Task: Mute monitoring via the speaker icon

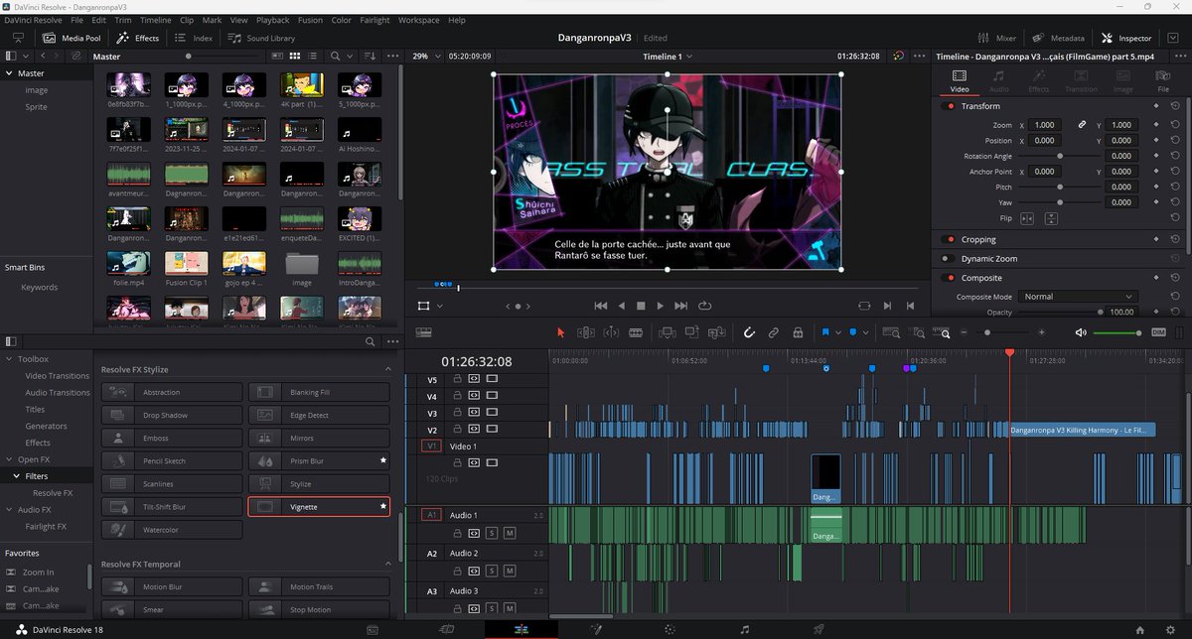Action: point(1081,332)
